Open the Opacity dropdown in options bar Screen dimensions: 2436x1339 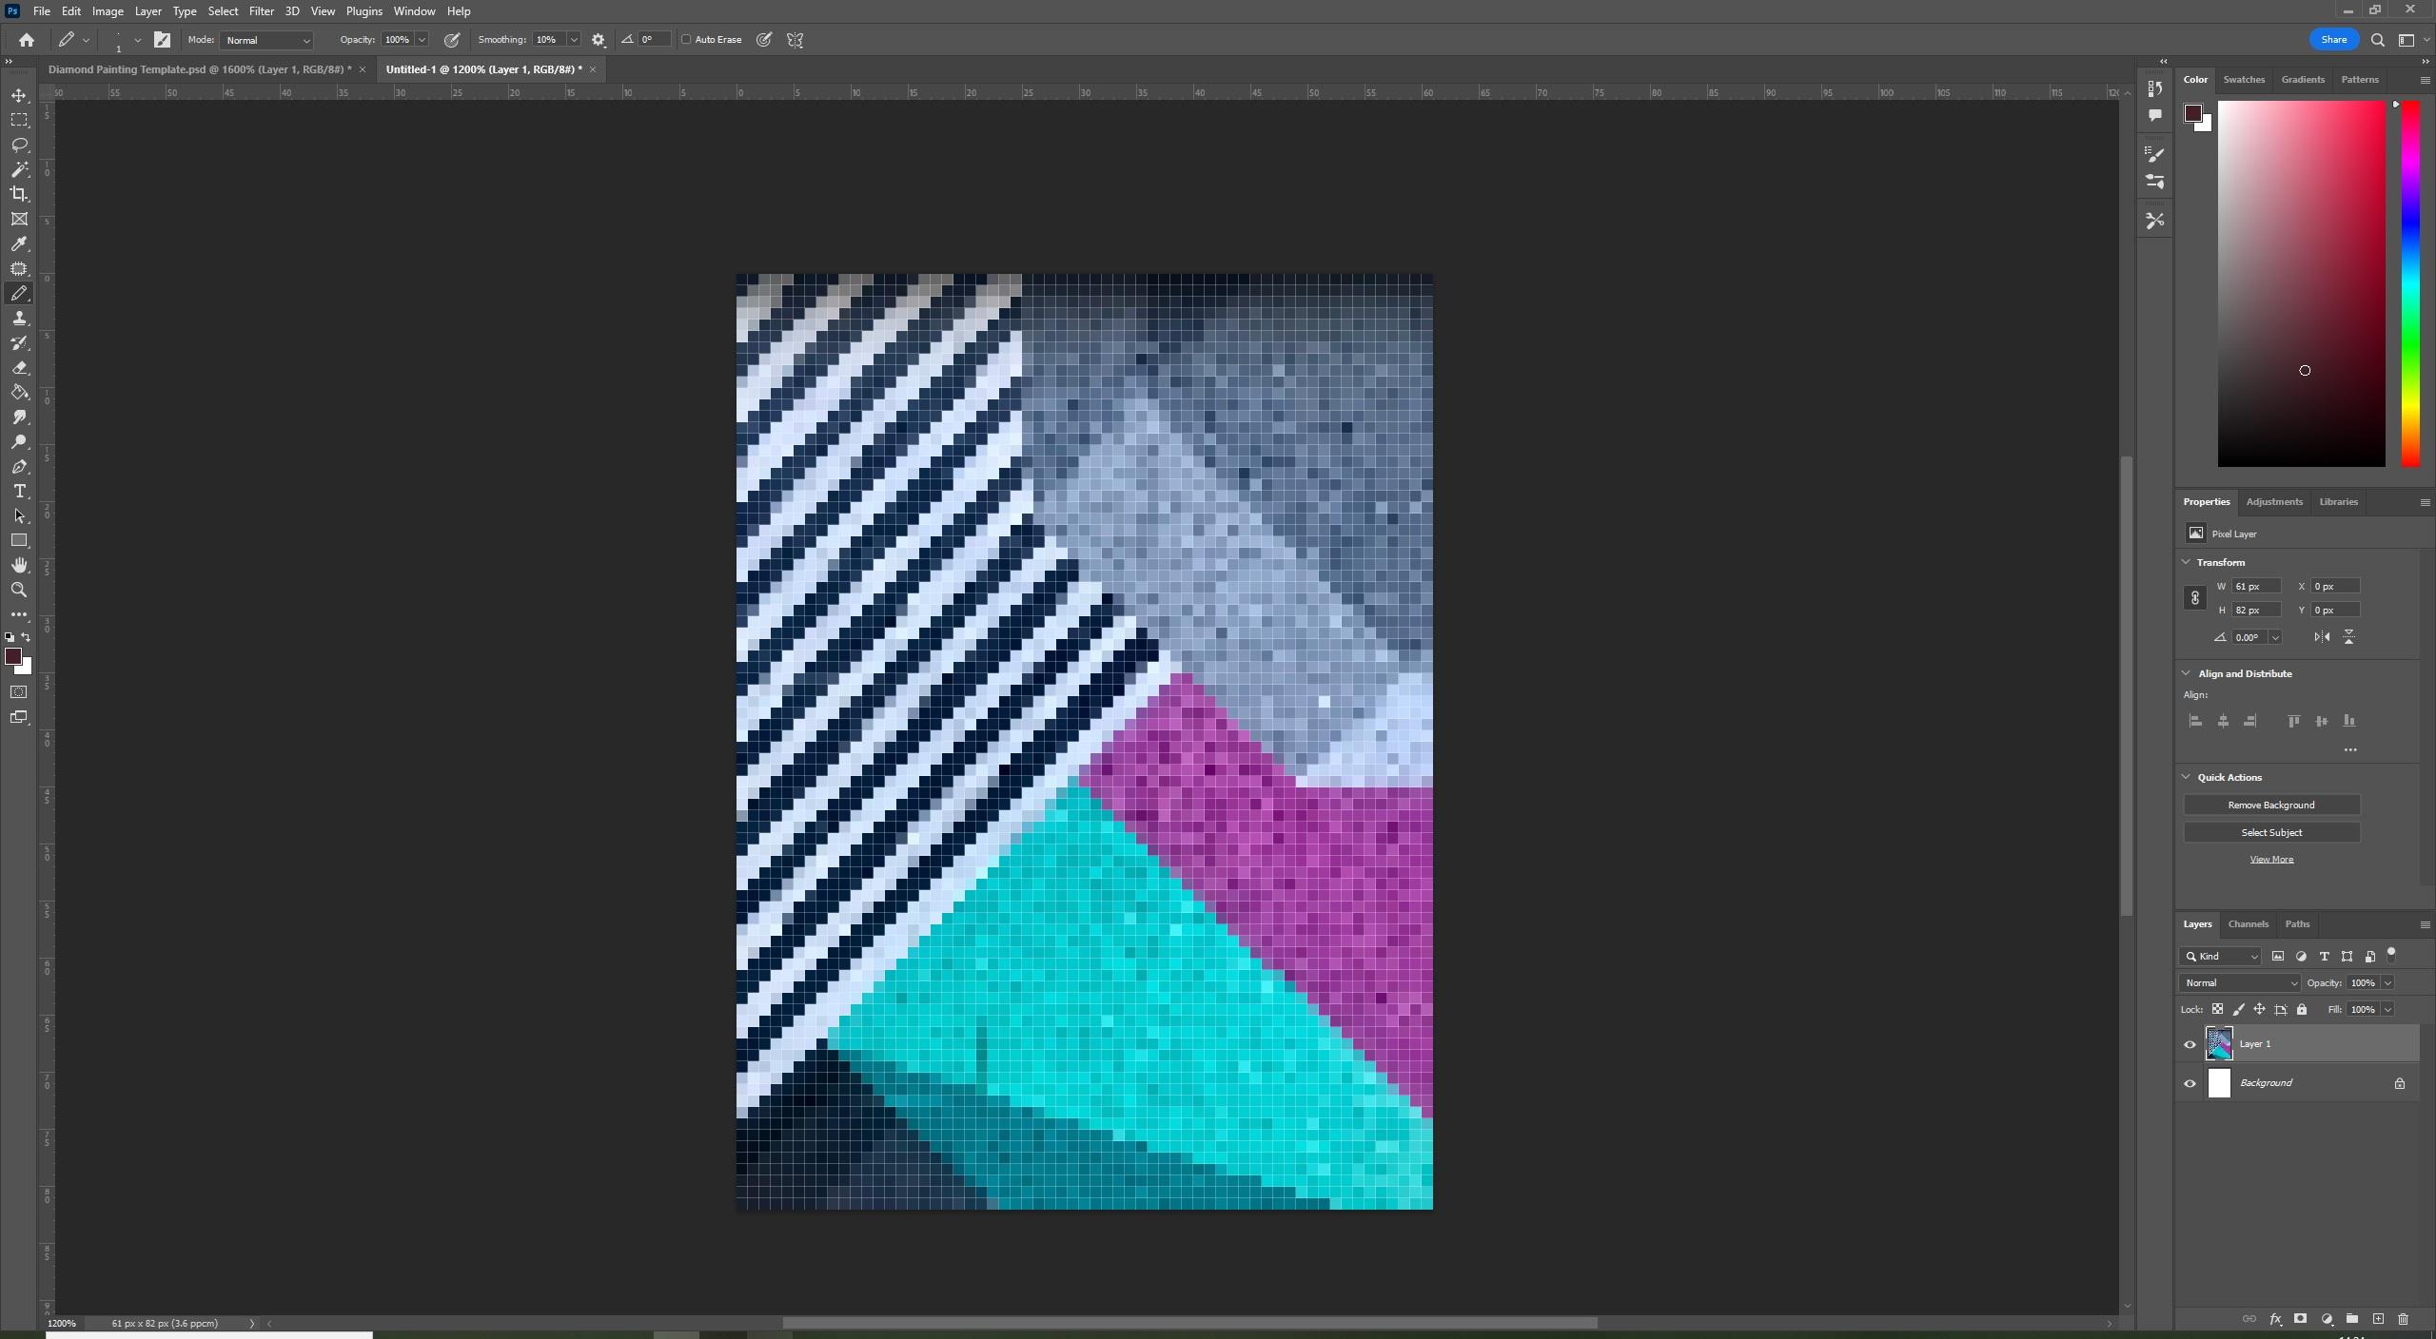422,40
